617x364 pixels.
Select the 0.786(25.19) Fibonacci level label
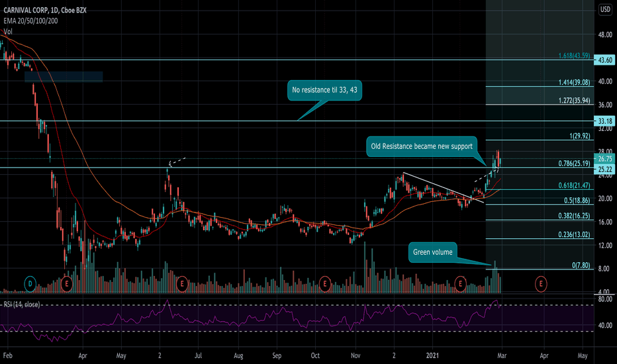point(574,163)
